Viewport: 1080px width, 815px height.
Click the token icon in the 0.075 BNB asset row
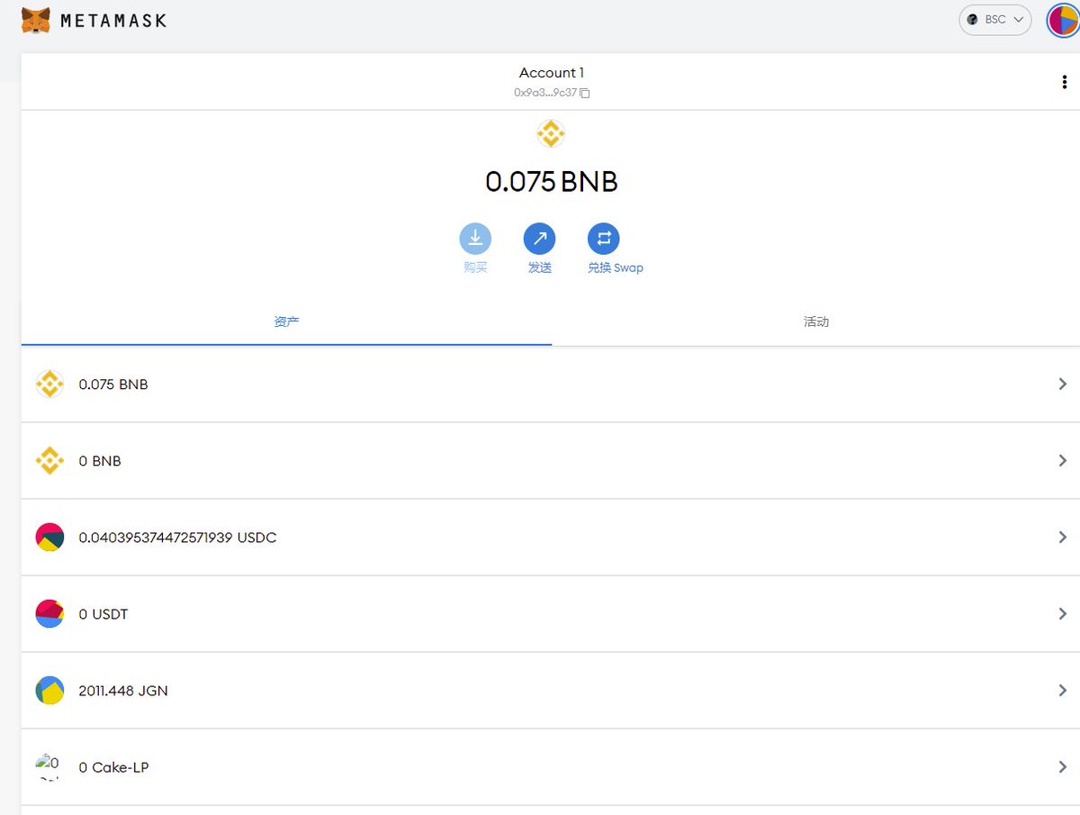[x=49, y=385]
